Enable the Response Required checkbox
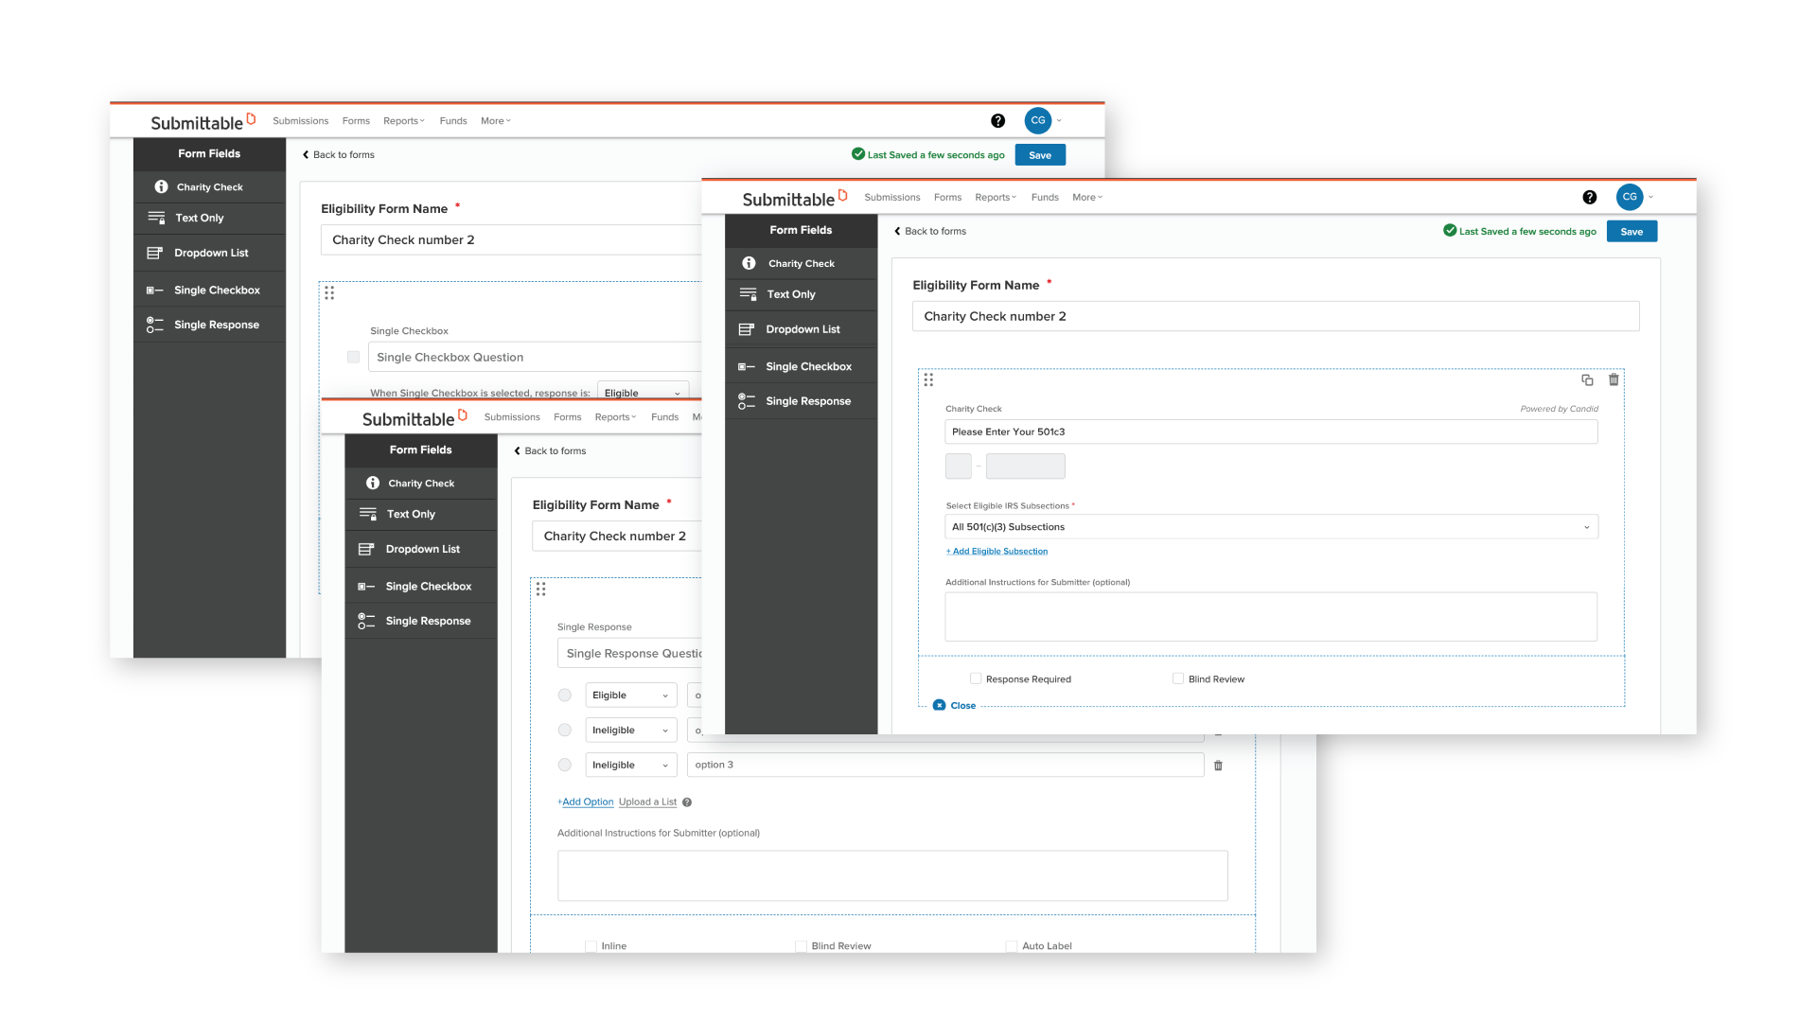The height and width of the screenshot is (1022, 1817). coord(976,678)
